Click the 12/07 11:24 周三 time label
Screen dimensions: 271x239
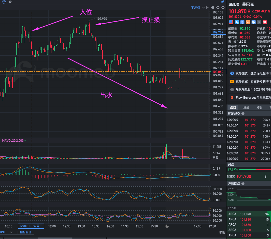31,226
